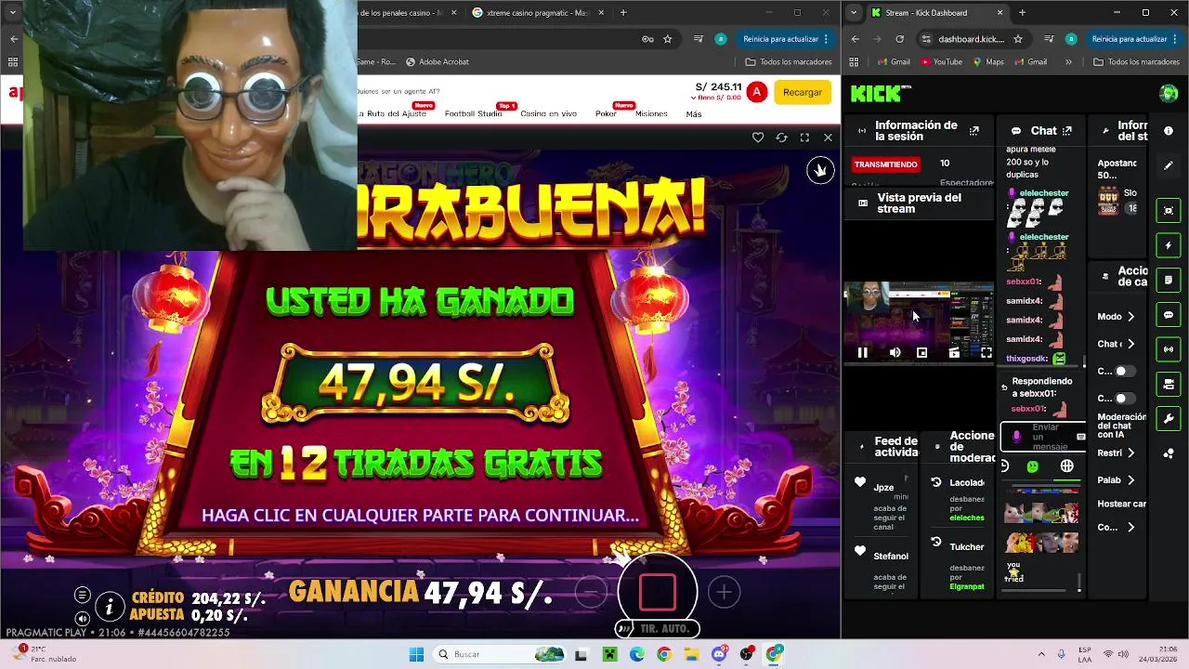Open sidebar info icon in Kick dashboard

1169,131
